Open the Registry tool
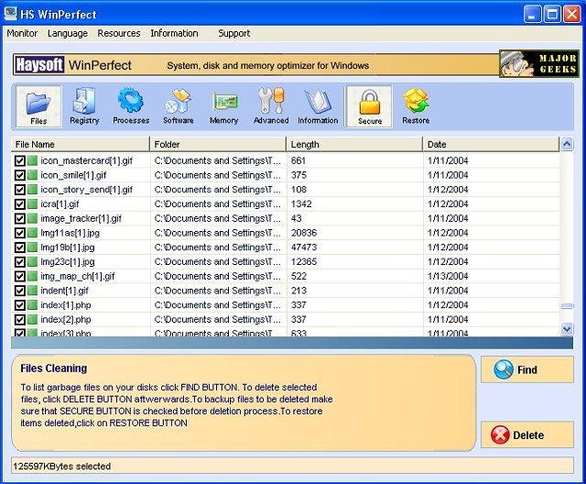This screenshot has height=484, width=586. pyautogui.click(x=84, y=106)
